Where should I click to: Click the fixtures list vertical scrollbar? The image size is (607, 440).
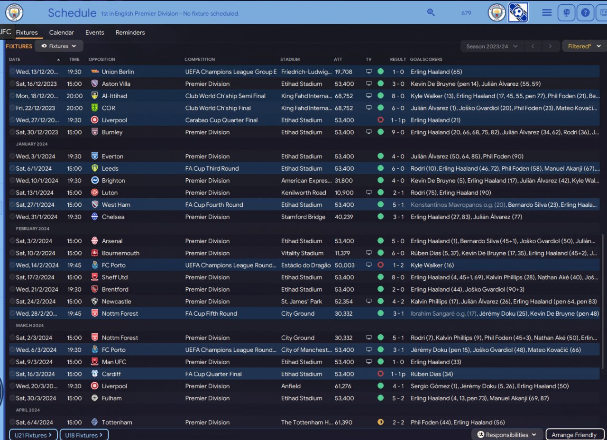[x=604, y=301]
